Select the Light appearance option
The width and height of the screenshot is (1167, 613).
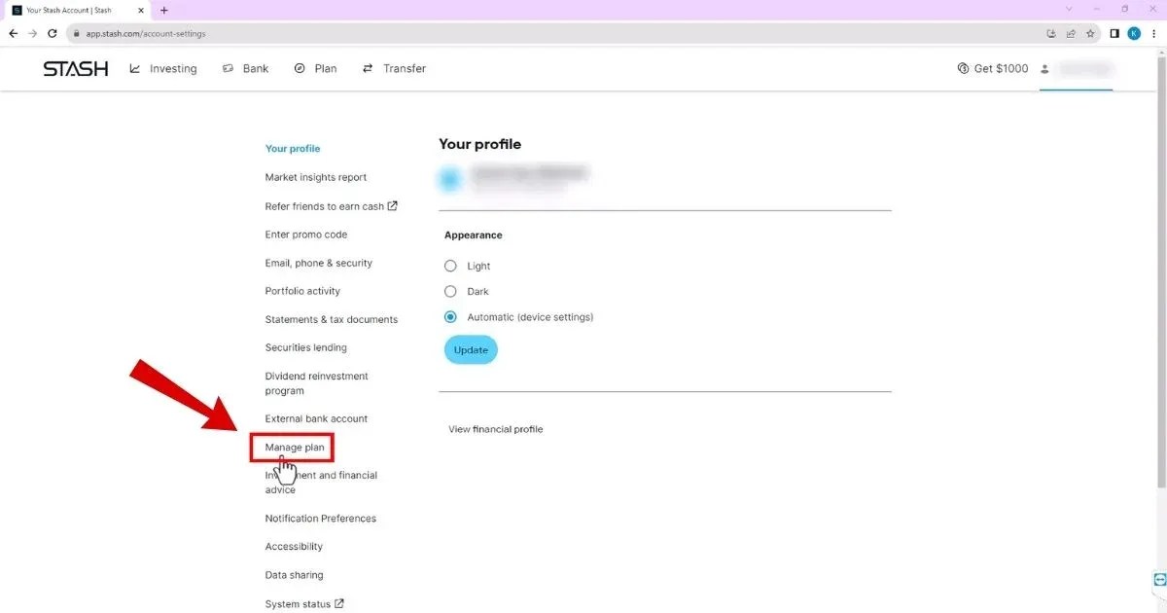point(450,266)
